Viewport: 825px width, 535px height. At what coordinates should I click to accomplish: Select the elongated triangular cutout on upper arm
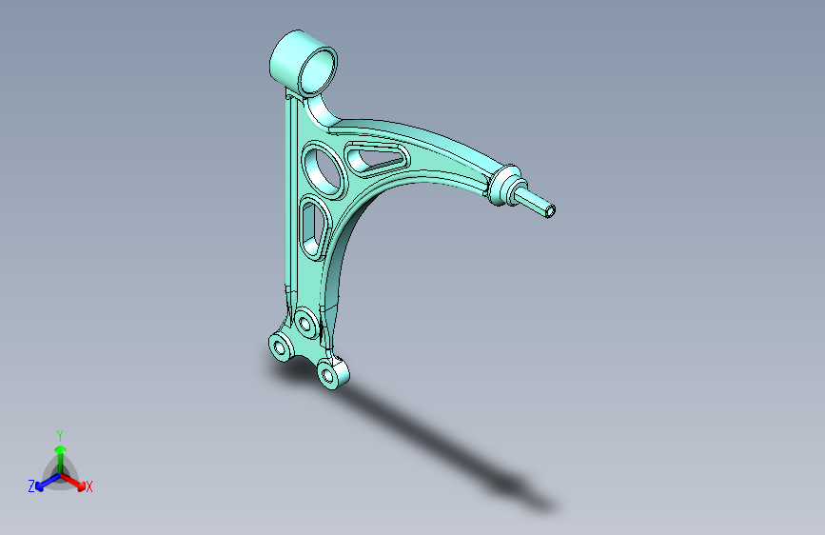click(x=377, y=159)
